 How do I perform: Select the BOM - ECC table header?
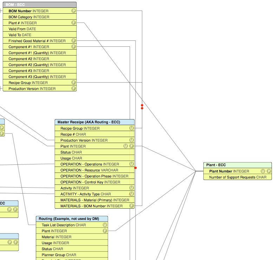pyautogui.click(x=40, y=5)
